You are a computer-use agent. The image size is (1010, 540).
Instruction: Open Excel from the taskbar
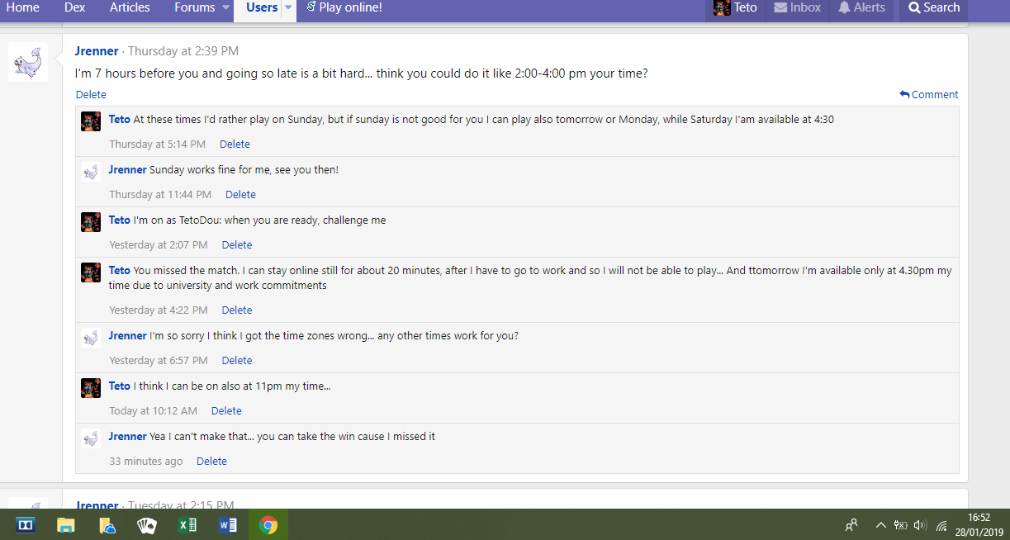coord(187,525)
